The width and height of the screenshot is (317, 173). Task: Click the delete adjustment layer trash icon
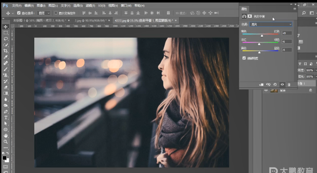point(289,85)
